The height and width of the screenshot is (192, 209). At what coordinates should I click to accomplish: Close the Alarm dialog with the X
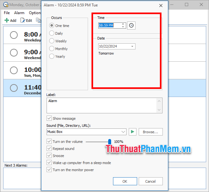tap(161, 5)
